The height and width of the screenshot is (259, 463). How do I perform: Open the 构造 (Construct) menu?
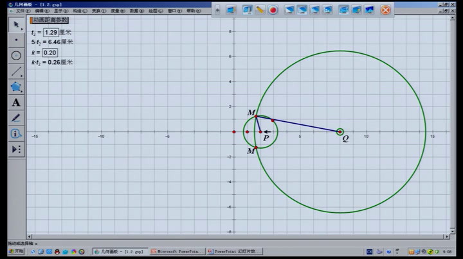[x=80, y=11]
